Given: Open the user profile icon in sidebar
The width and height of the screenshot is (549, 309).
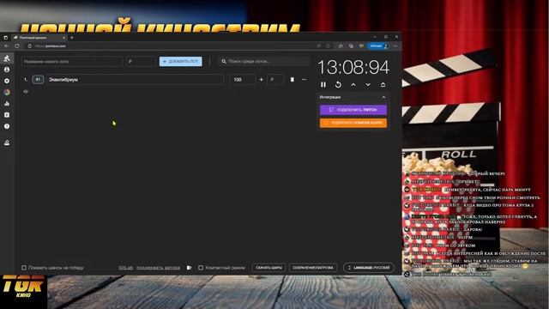Looking at the screenshot, I should [x=7, y=70].
